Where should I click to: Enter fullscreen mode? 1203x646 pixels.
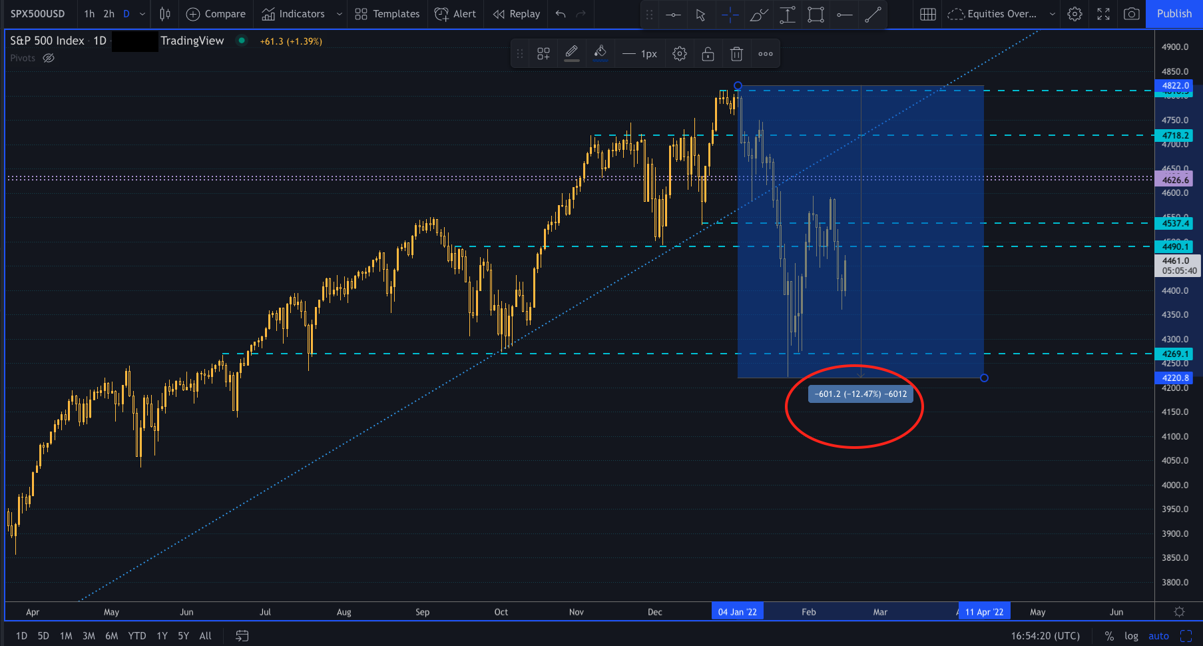point(1103,14)
